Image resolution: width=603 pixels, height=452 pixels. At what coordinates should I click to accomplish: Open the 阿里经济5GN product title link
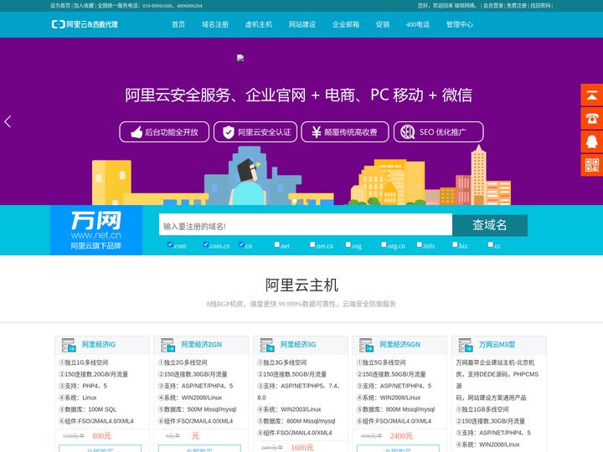click(x=400, y=344)
